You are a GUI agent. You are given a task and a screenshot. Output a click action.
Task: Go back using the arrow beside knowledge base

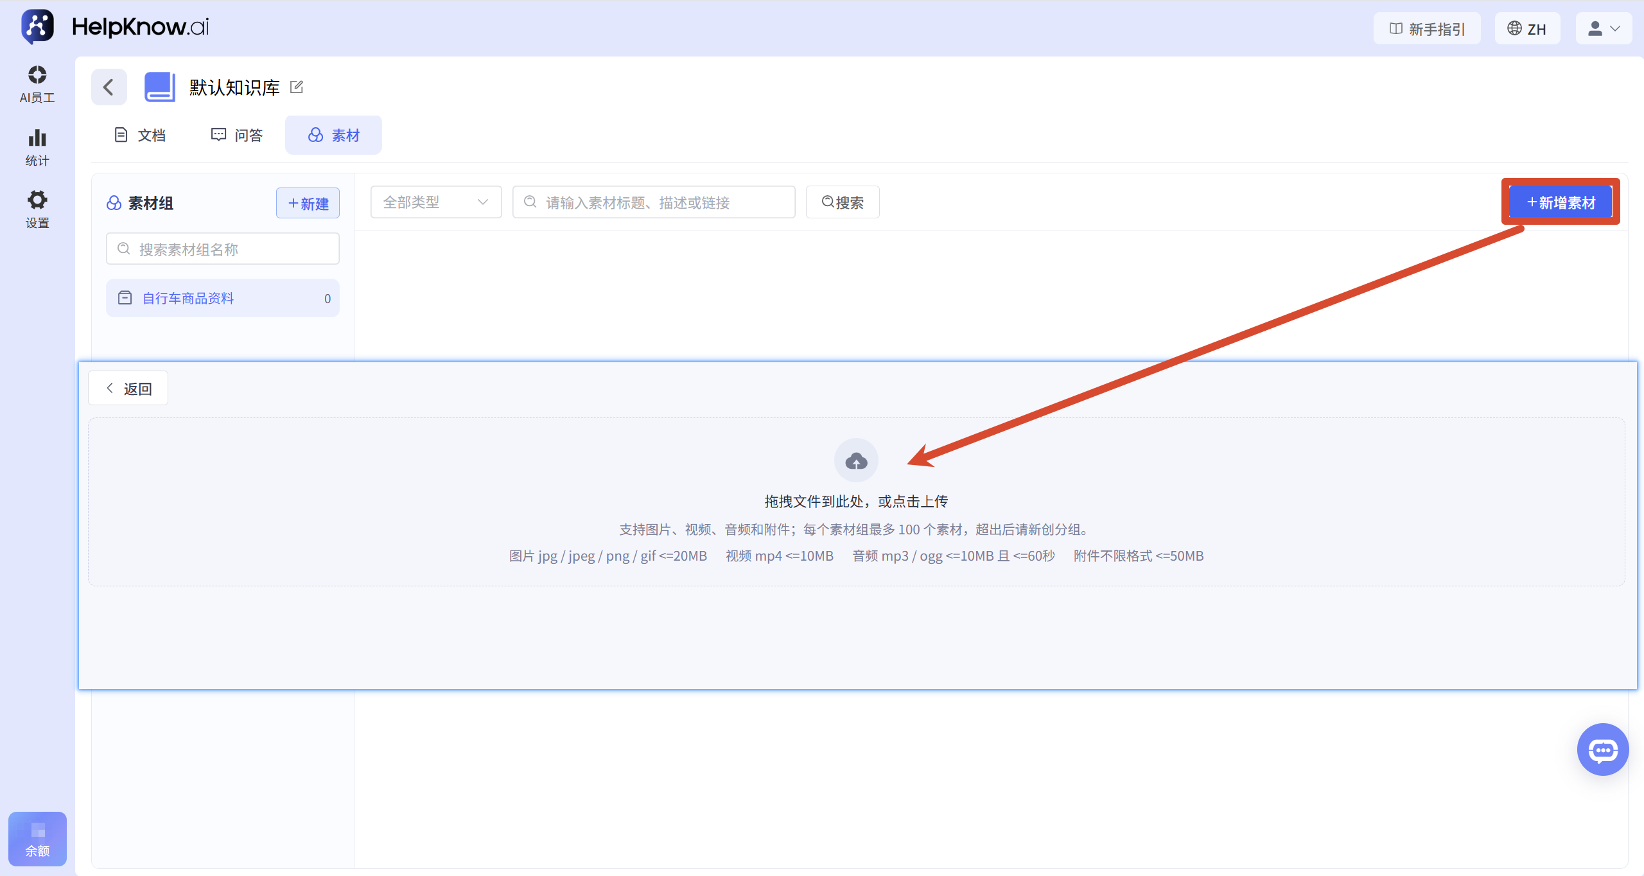109,87
